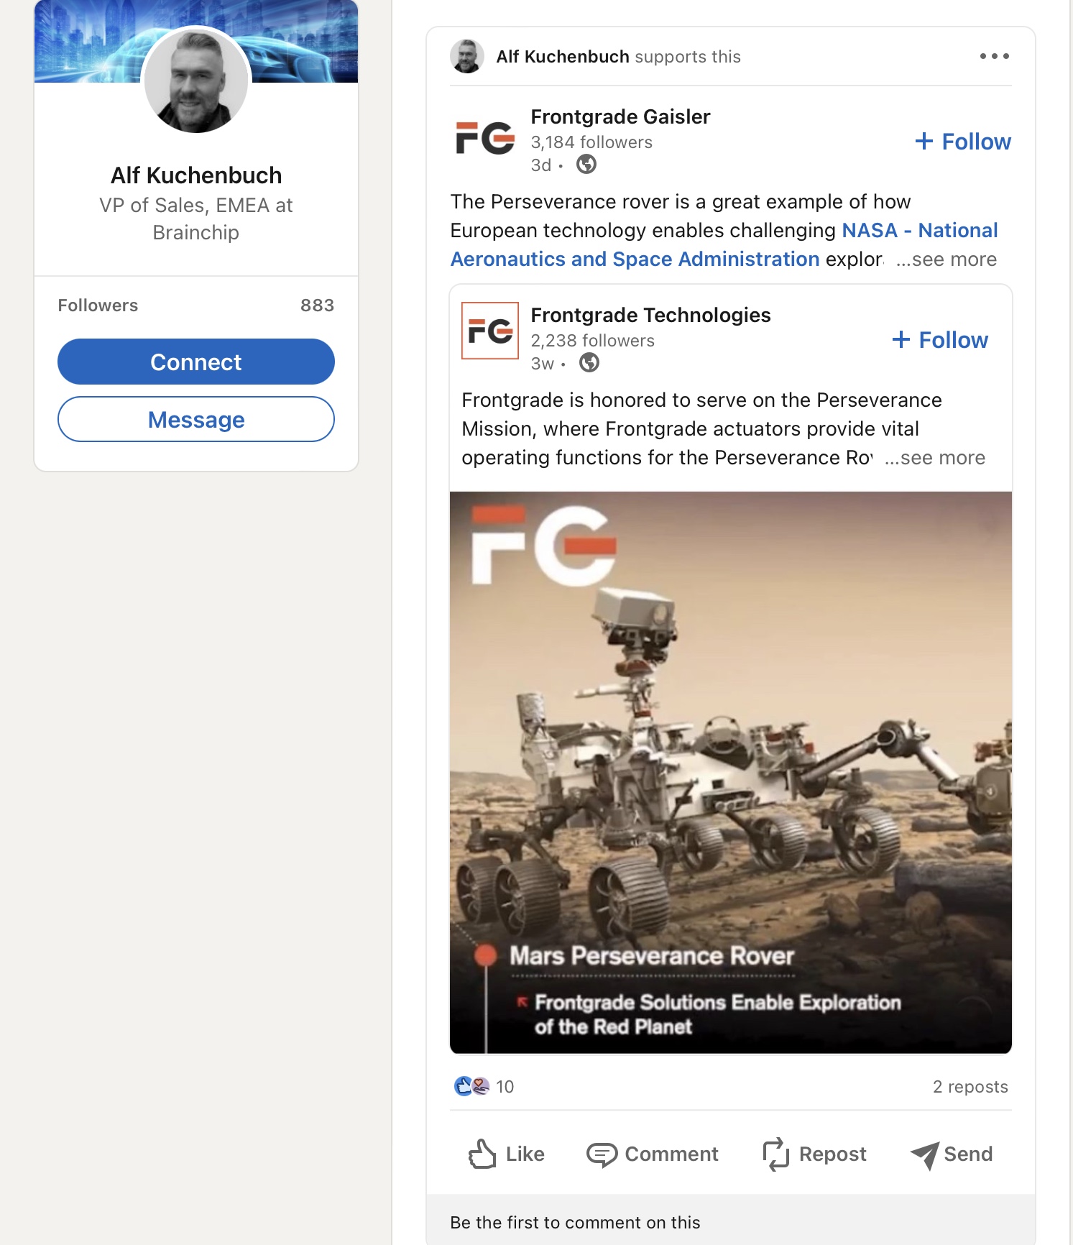
Task: Follow Frontgrade Gaisler
Action: coord(963,142)
